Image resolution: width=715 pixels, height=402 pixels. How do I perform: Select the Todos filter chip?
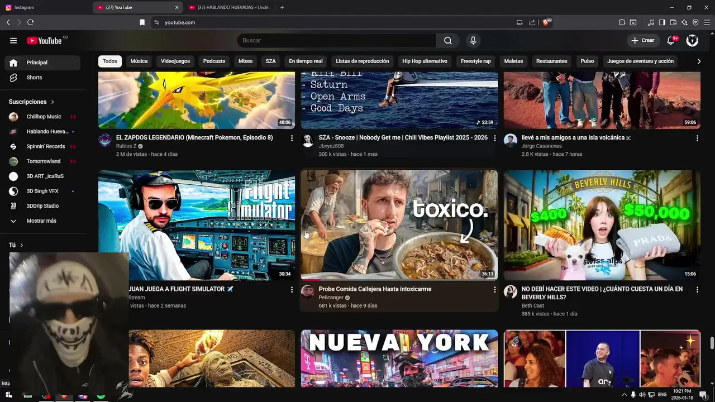point(110,61)
